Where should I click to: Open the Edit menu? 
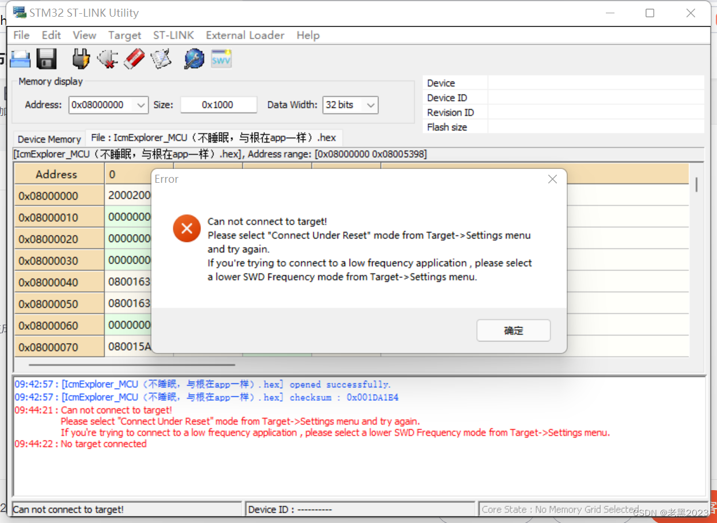click(51, 35)
